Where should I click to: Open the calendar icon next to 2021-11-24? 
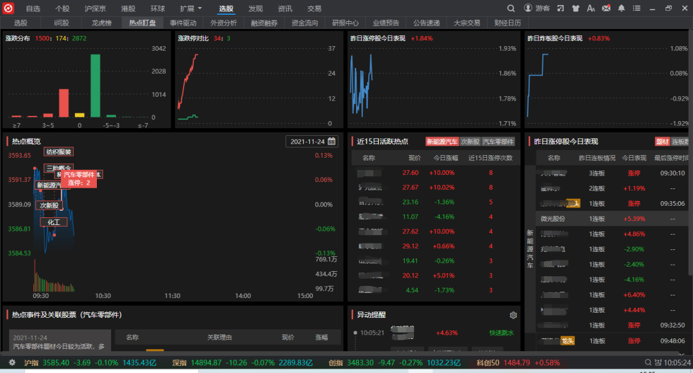pos(332,141)
